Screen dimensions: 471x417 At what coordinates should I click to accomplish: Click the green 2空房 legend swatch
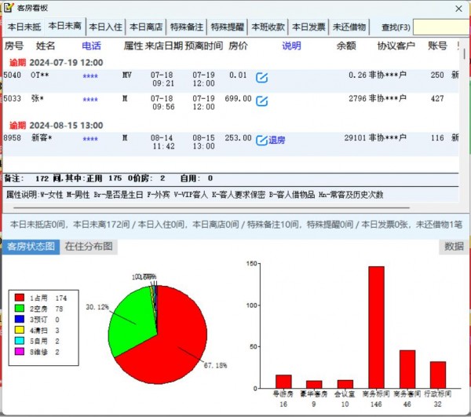[x=20, y=309]
